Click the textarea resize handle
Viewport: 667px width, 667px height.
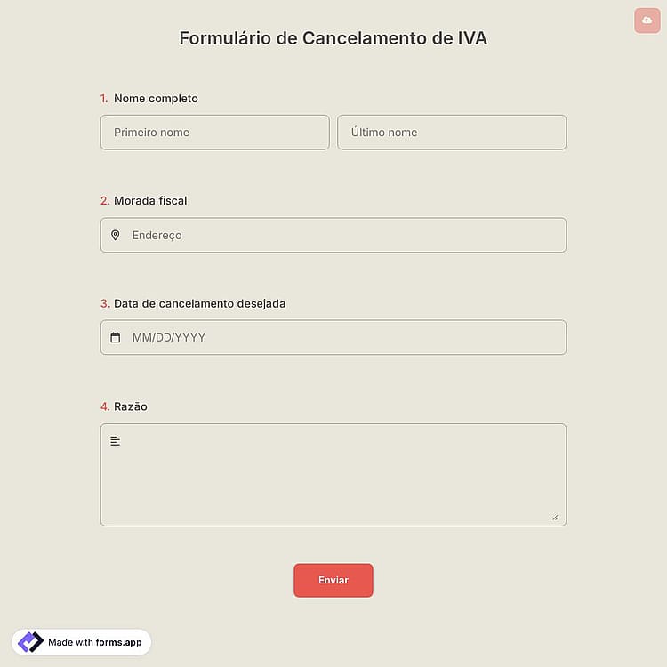555,518
